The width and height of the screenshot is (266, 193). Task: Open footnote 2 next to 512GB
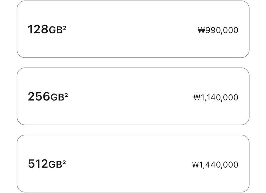point(64,162)
